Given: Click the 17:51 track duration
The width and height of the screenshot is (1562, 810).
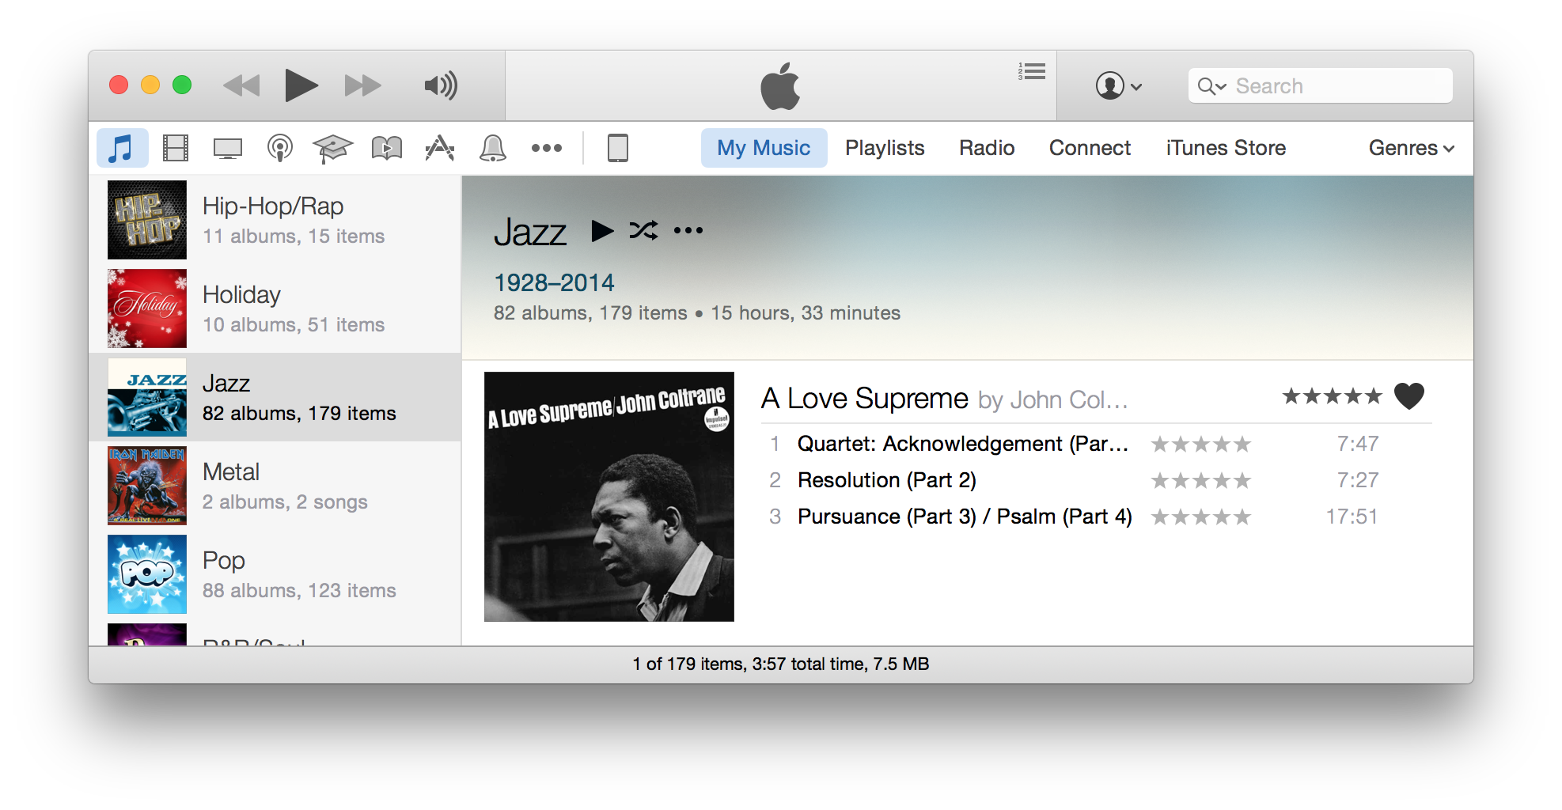Looking at the screenshot, I should pyautogui.click(x=1352, y=517).
